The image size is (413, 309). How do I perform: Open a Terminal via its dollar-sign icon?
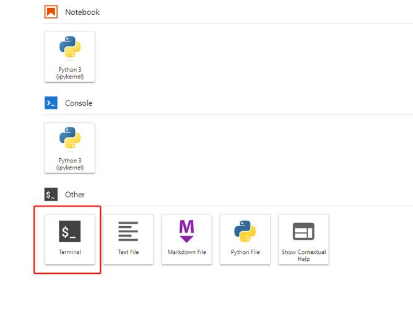(70, 231)
